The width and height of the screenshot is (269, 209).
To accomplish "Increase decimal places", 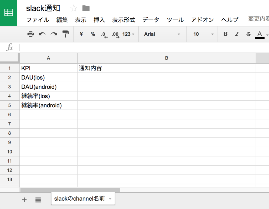I will [116, 35].
